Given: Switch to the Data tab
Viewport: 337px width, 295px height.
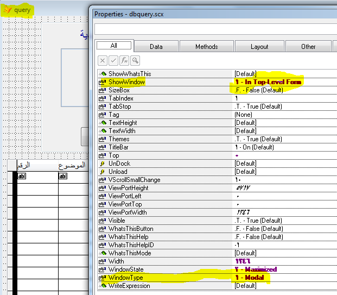Looking at the screenshot, I should point(156,47).
